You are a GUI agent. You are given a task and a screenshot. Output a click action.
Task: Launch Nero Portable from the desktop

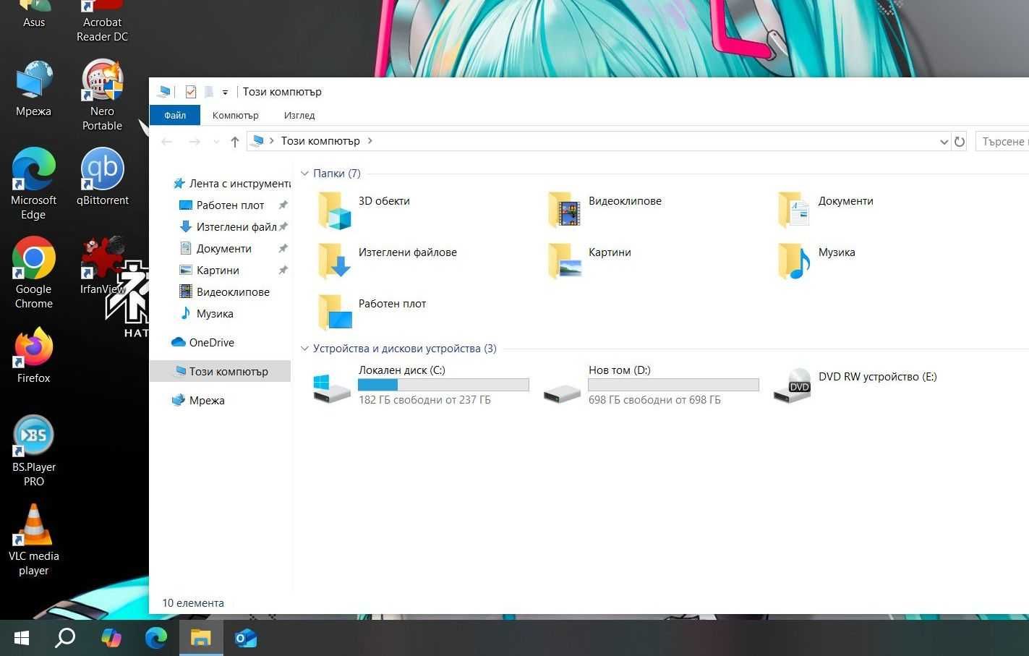point(102,96)
